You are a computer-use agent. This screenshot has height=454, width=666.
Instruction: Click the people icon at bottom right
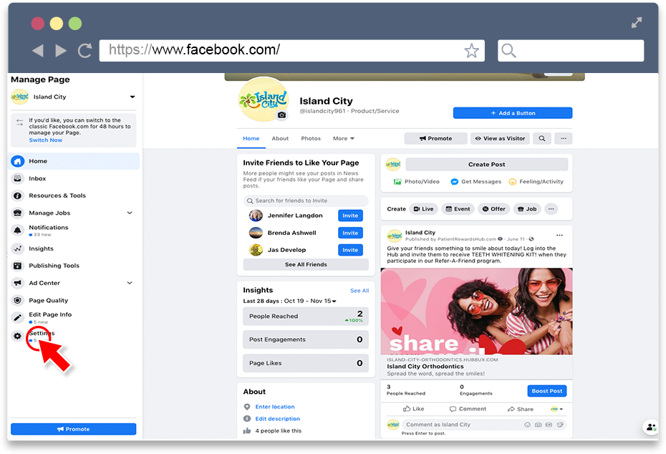(651, 428)
